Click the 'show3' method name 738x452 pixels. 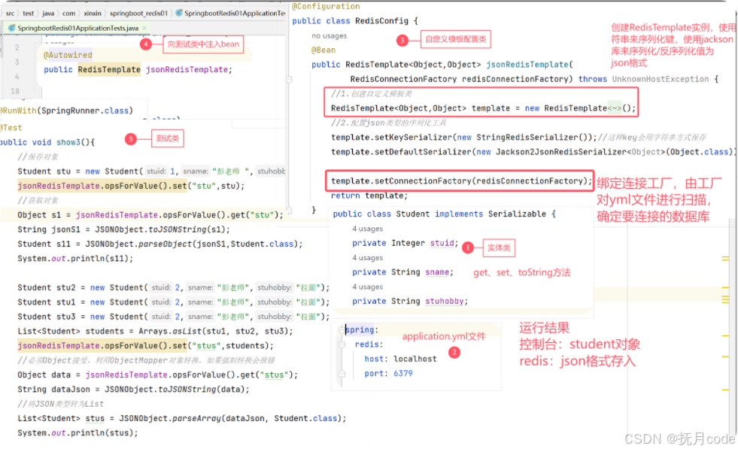click(x=68, y=142)
